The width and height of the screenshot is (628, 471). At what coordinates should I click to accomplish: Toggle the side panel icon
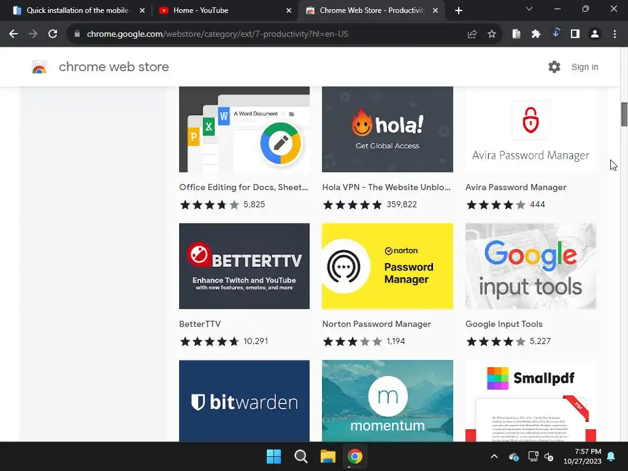pyautogui.click(x=575, y=34)
